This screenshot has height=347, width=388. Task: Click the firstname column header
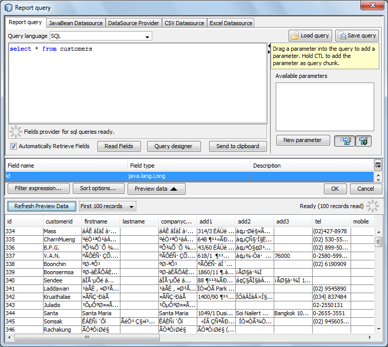[100, 221]
